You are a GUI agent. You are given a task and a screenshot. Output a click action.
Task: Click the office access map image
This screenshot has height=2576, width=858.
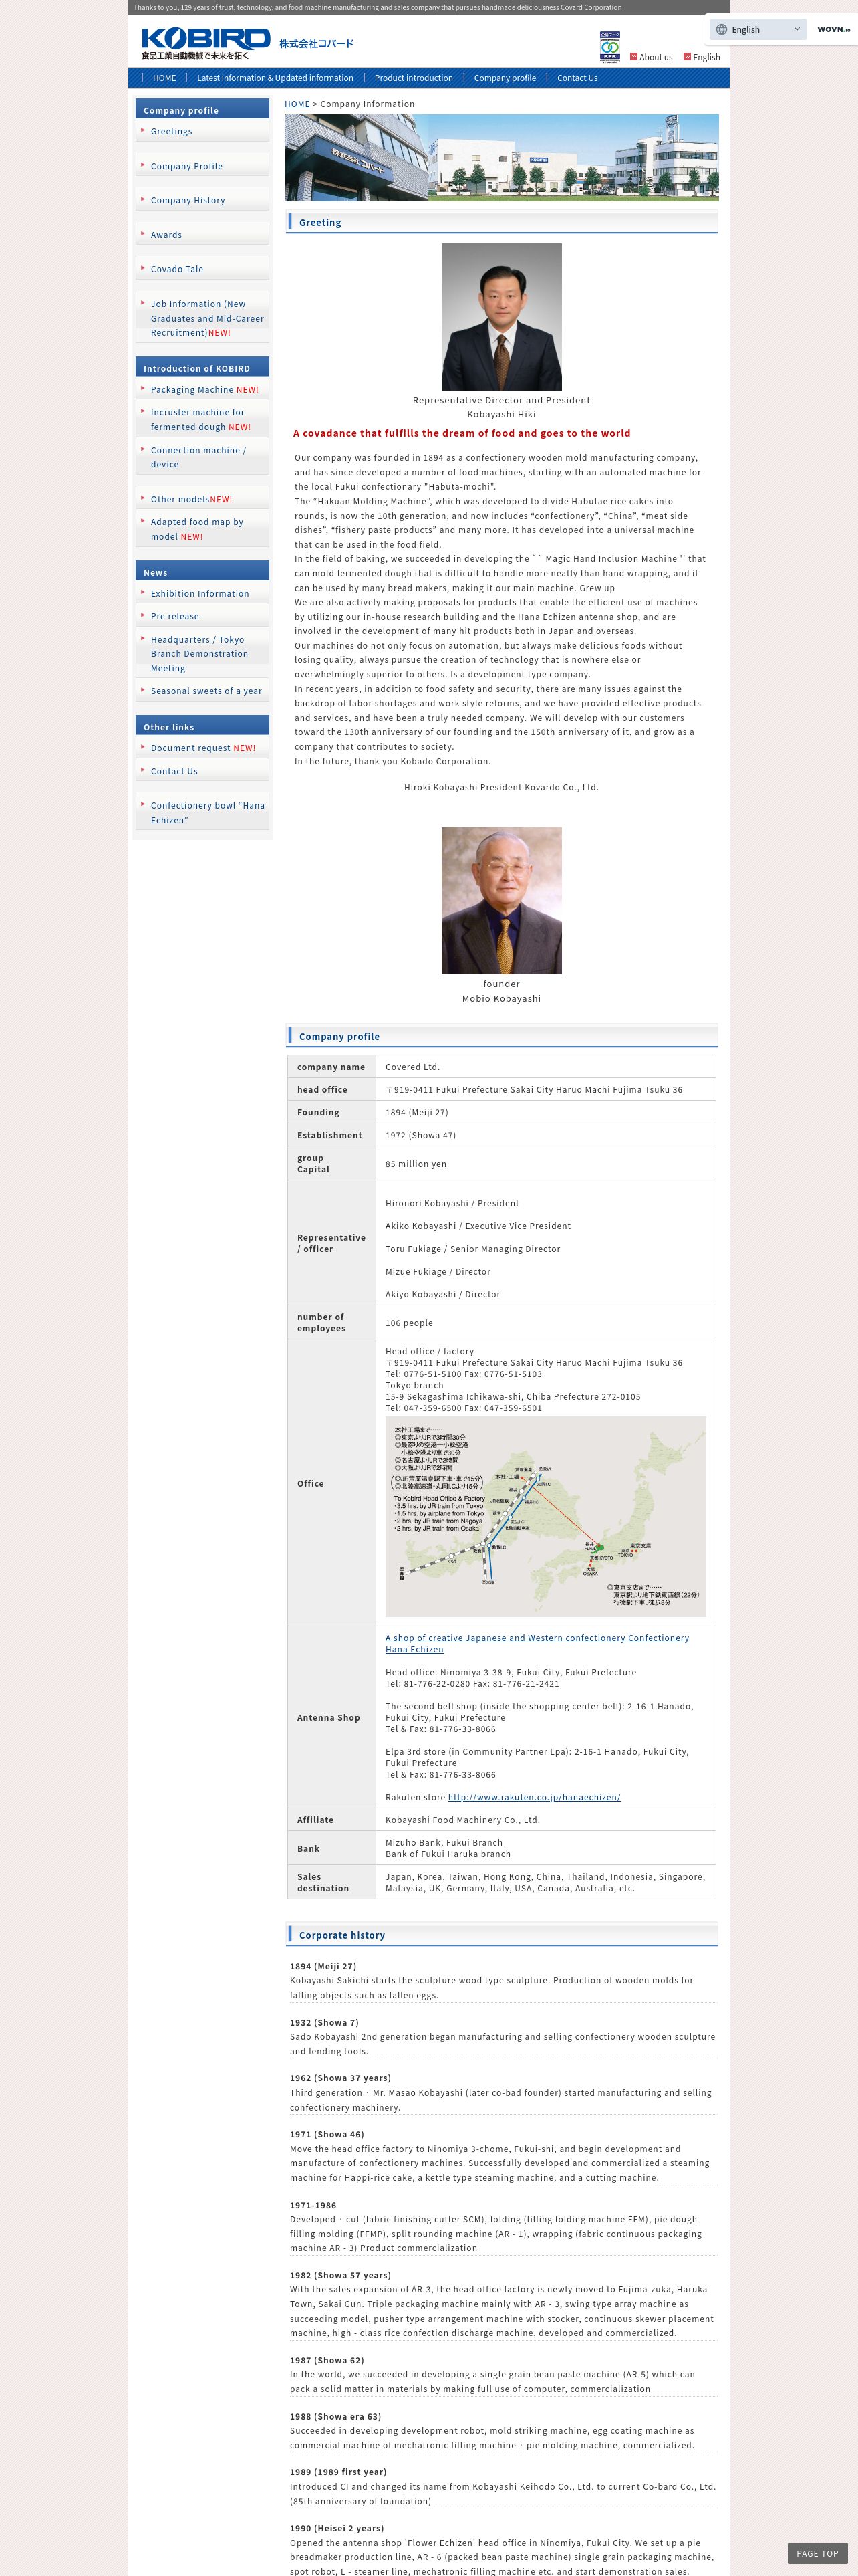pyautogui.click(x=545, y=1516)
